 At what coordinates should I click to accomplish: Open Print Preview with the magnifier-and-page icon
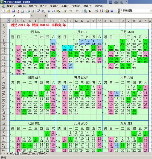[33, 11]
